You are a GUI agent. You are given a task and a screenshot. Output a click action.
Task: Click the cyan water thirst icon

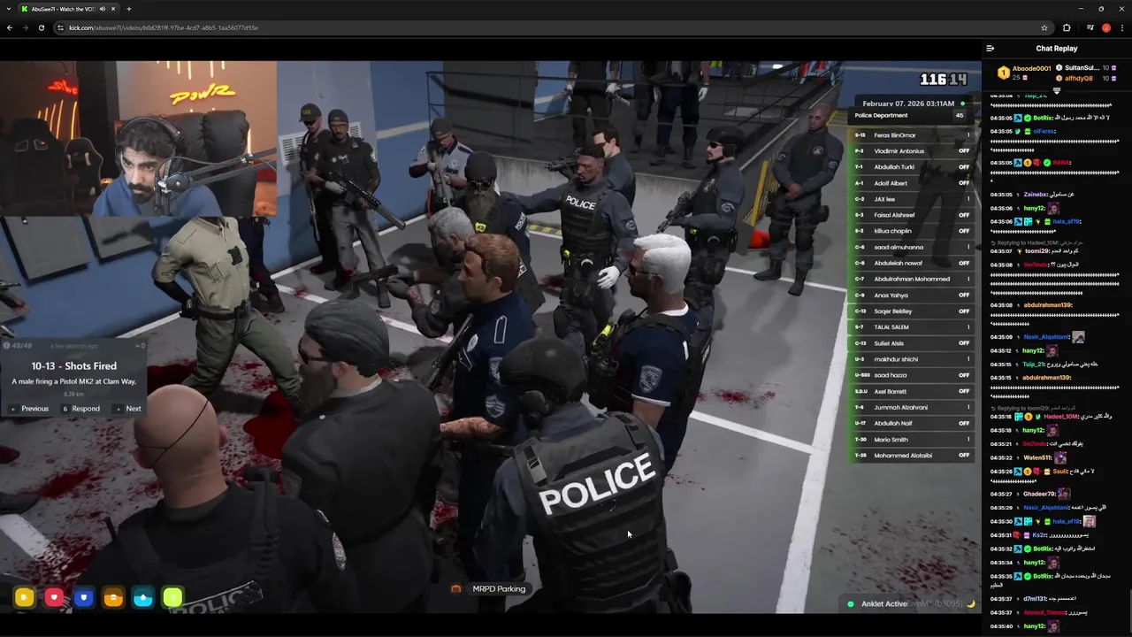(x=143, y=598)
